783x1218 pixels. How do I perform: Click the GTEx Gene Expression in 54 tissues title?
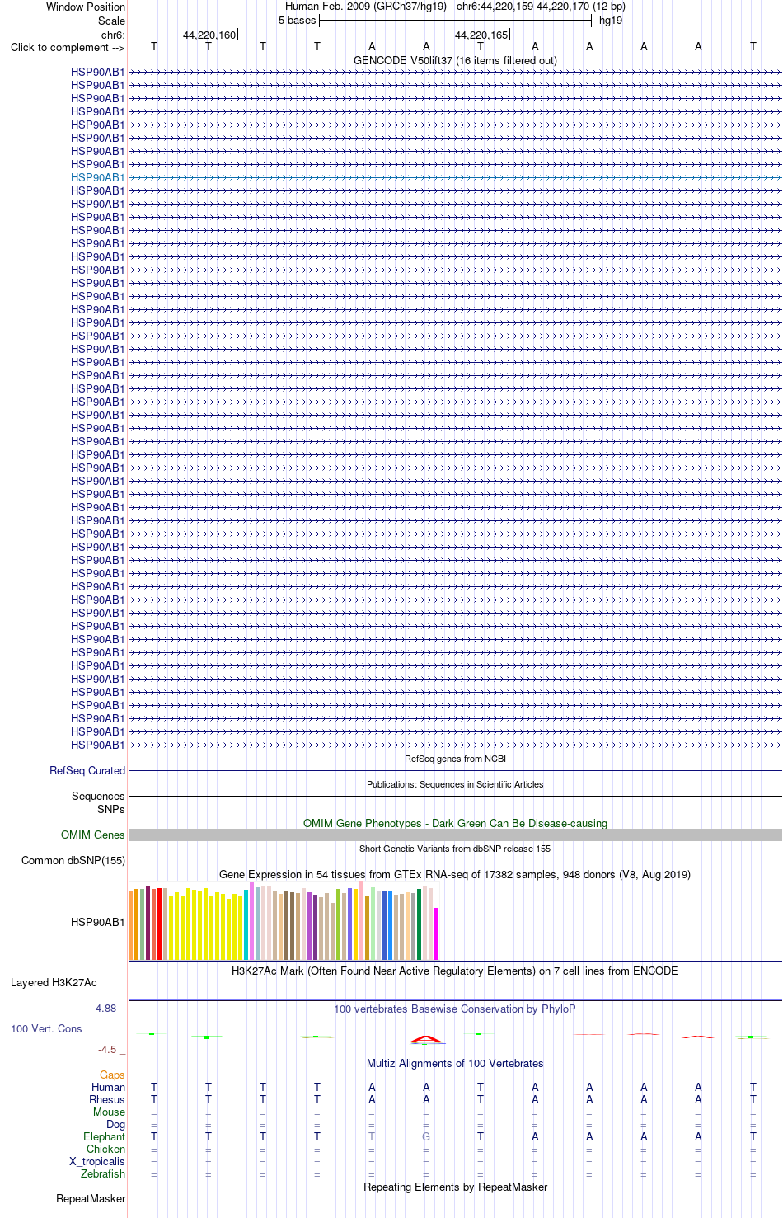click(x=455, y=874)
